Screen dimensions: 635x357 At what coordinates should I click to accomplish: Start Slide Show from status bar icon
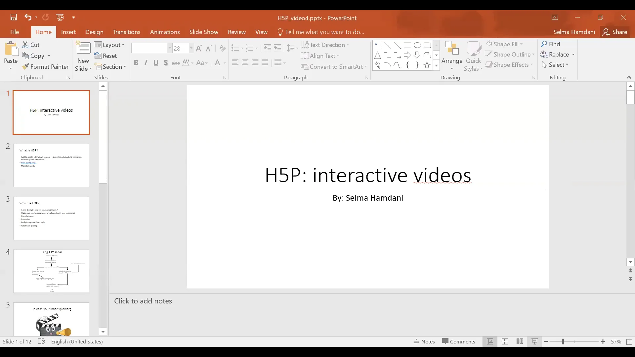tap(534, 341)
